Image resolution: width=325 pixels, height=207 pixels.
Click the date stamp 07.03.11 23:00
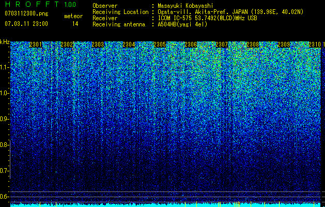point(26,24)
